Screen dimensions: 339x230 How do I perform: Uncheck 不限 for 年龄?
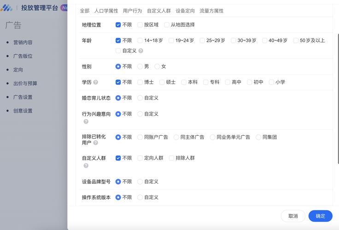pyautogui.click(x=118, y=40)
